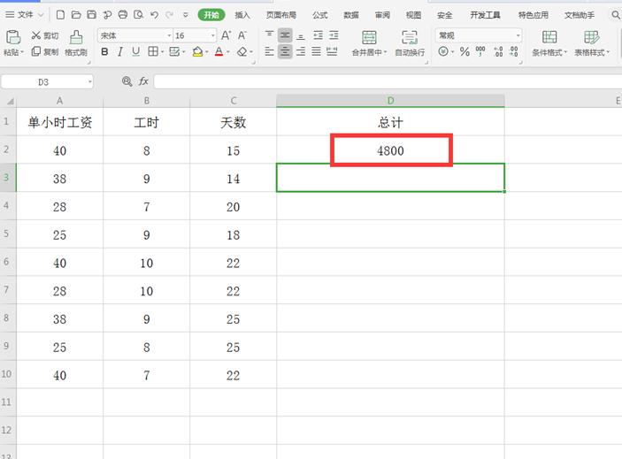Switch to the Formulas (公式) tab
The width and height of the screenshot is (622, 459).
[x=319, y=15]
